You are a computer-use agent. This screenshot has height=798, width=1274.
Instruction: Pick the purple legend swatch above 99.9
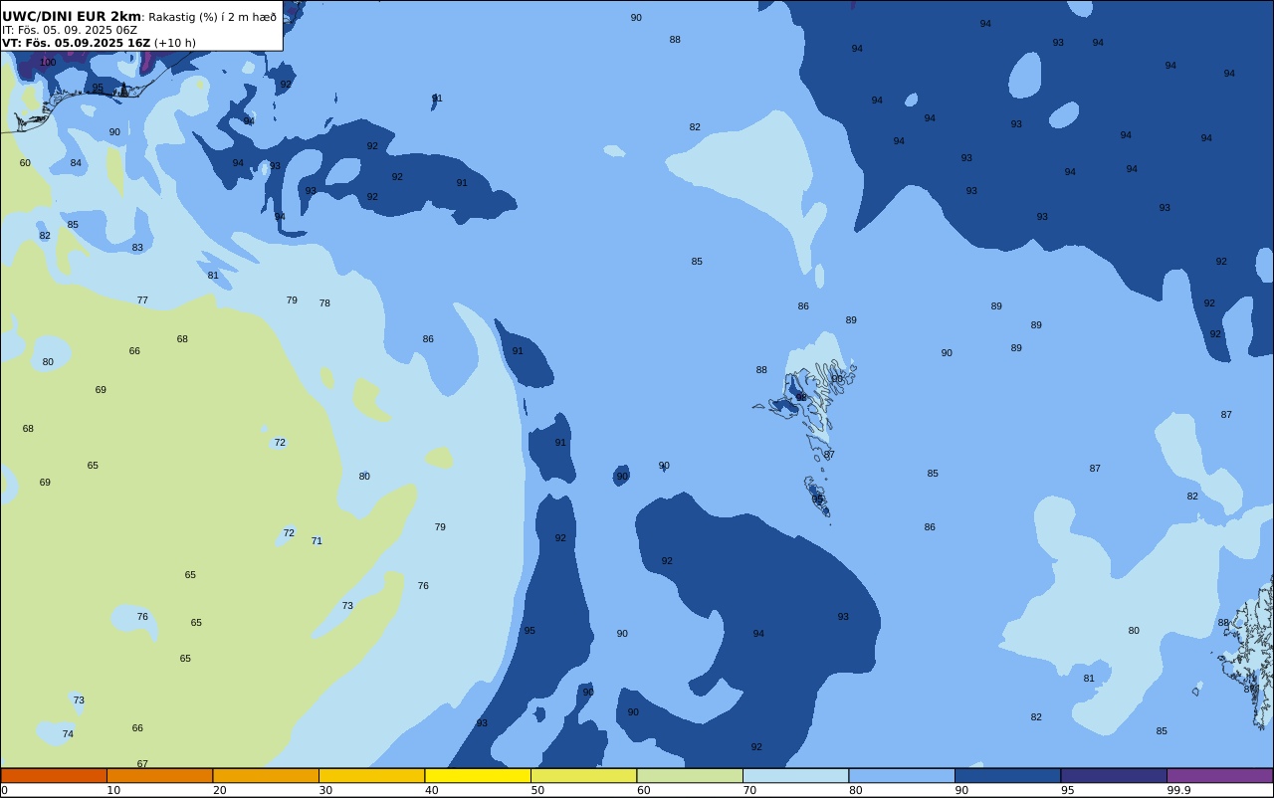(1219, 775)
